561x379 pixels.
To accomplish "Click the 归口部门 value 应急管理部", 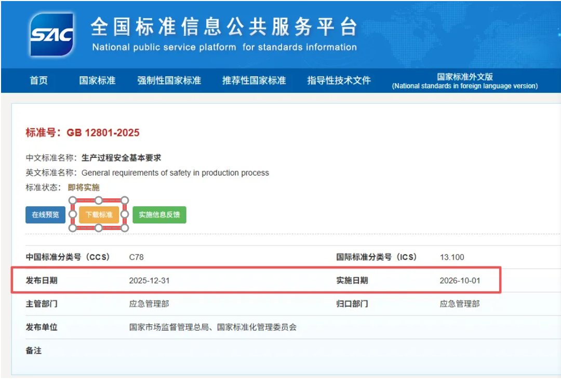I will 460,304.
